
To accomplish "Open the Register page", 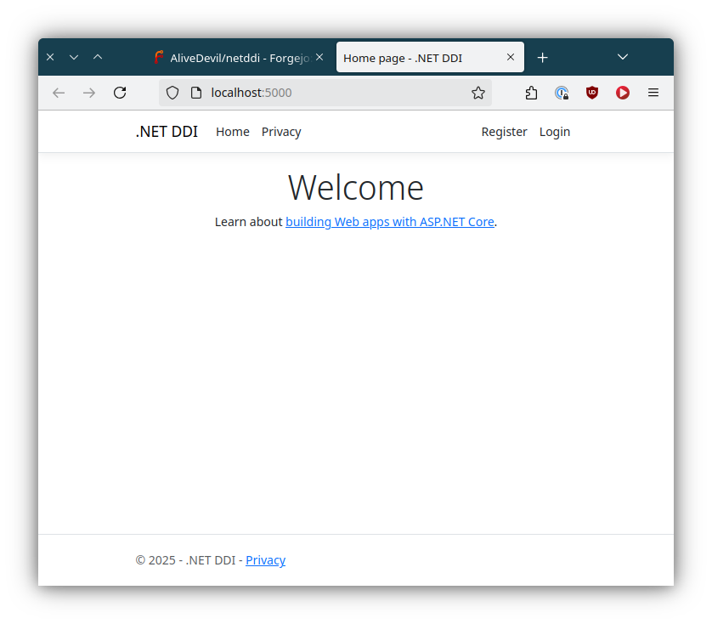I will [504, 132].
